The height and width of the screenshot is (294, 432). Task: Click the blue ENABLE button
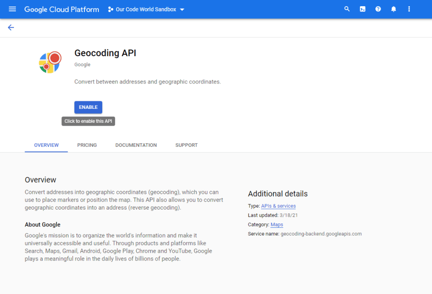(88, 107)
